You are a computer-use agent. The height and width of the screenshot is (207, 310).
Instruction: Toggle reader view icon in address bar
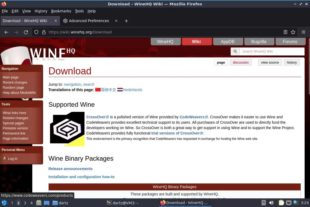pyautogui.click(x=285, y=32)
